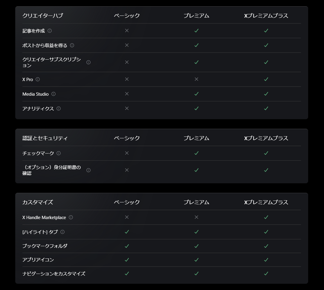Click the info icon next to アナリティクス

tap(59, 108)
